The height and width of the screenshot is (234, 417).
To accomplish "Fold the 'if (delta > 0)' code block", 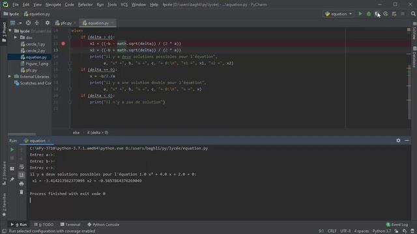I will point(70,37).
